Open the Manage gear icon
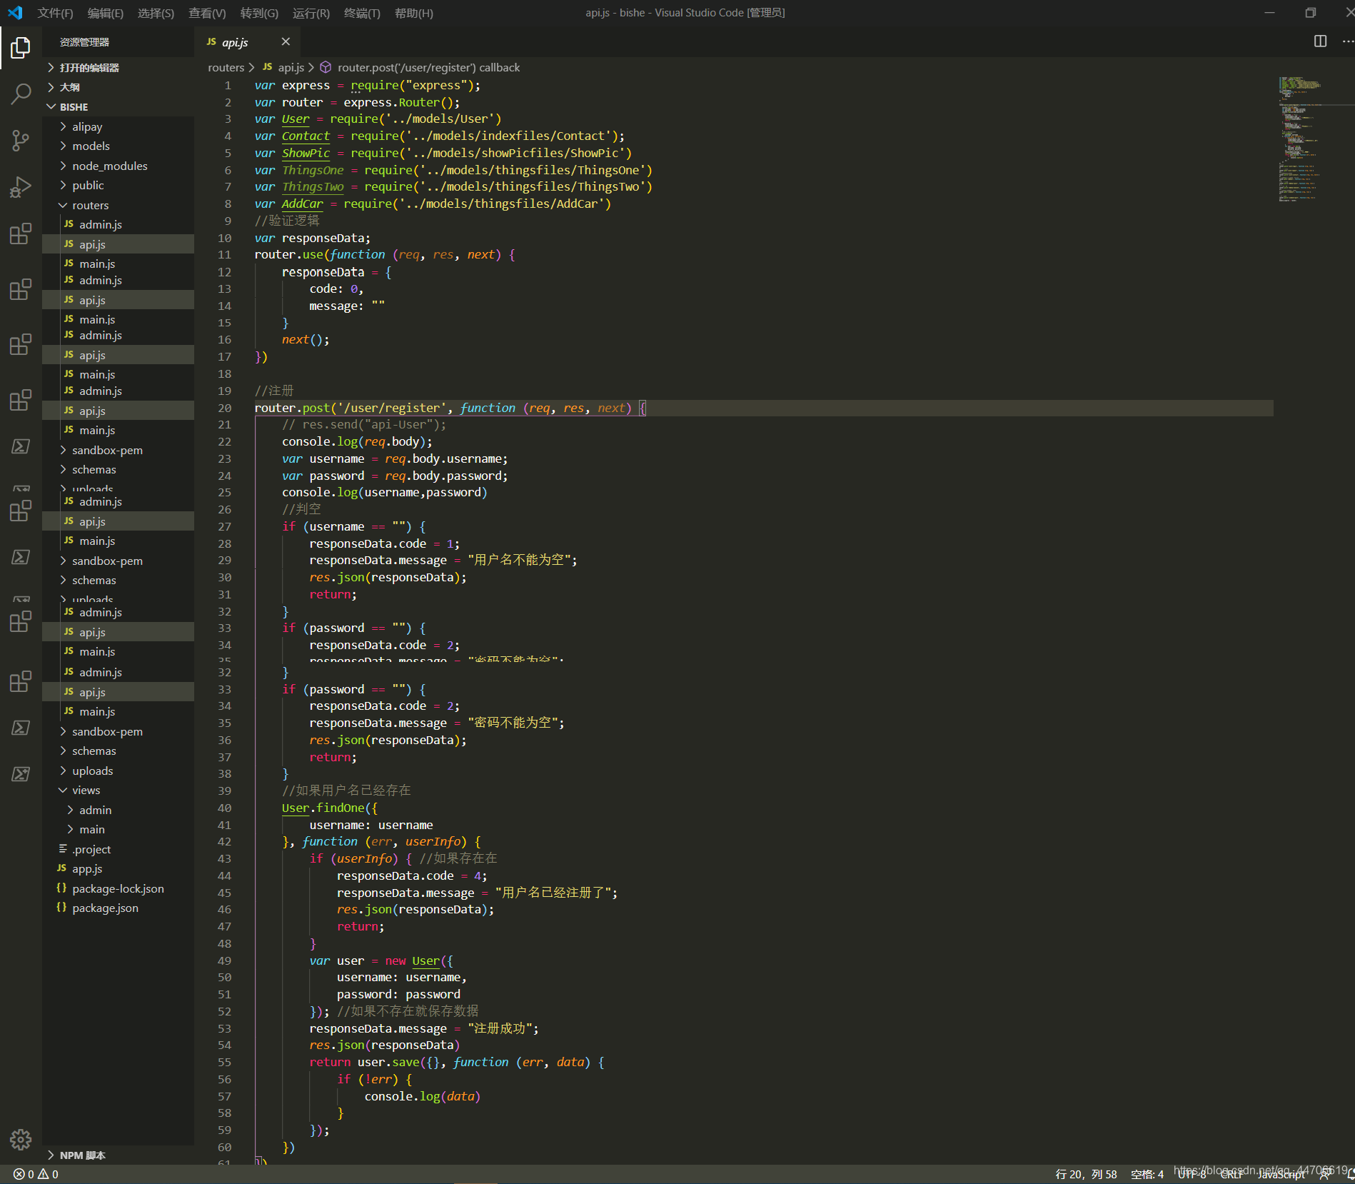 click(21, 1140)
